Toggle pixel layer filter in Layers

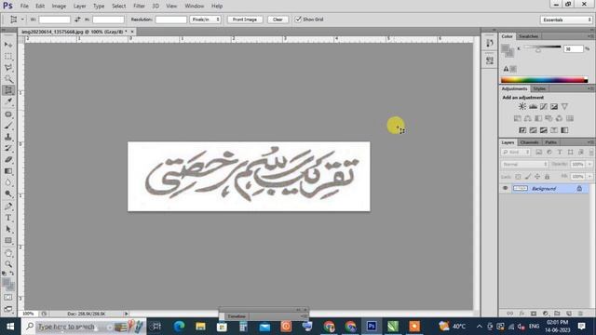click(x=538, y=153)
